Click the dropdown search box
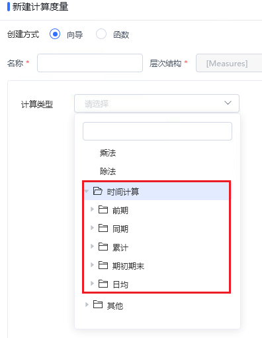 (157, 131)
